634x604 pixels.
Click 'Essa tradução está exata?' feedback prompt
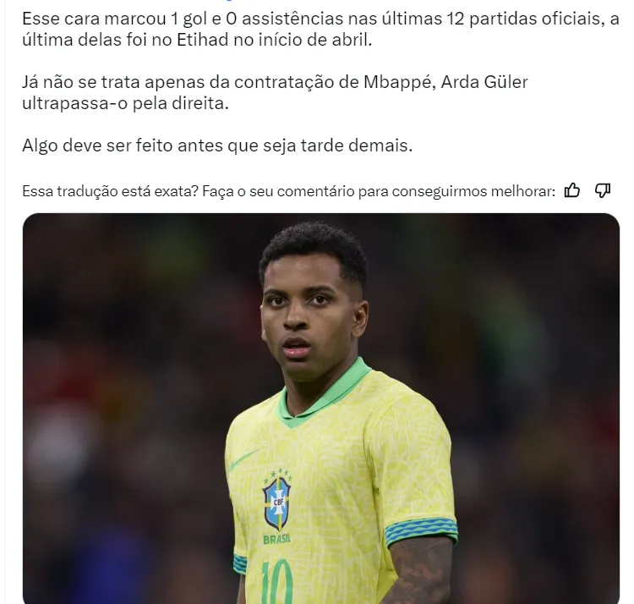110,191
